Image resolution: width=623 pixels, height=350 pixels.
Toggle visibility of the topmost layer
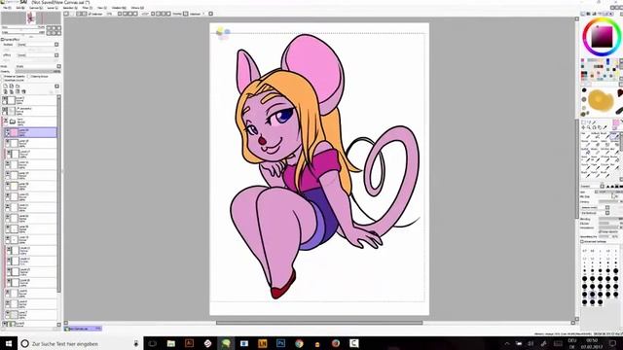[5, 98]
